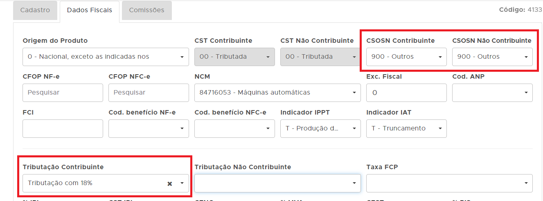Screen dimensions: 543x201
Task: Open the CSOSN Contribuinte dropdown
Action: (406, 57)
